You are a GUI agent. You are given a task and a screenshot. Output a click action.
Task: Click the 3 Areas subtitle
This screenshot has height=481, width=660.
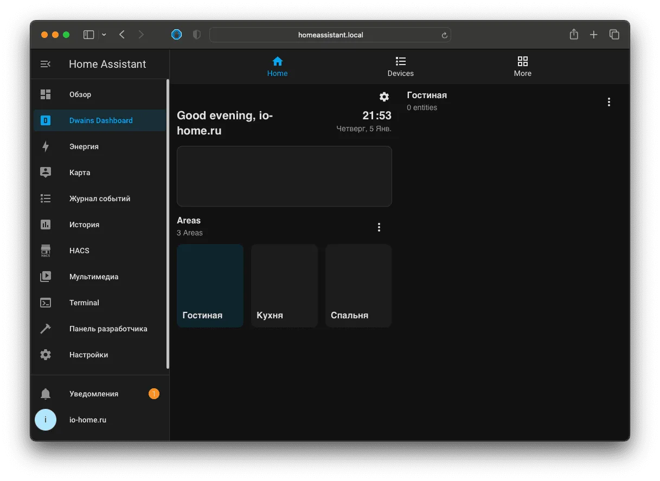[190, 233]
